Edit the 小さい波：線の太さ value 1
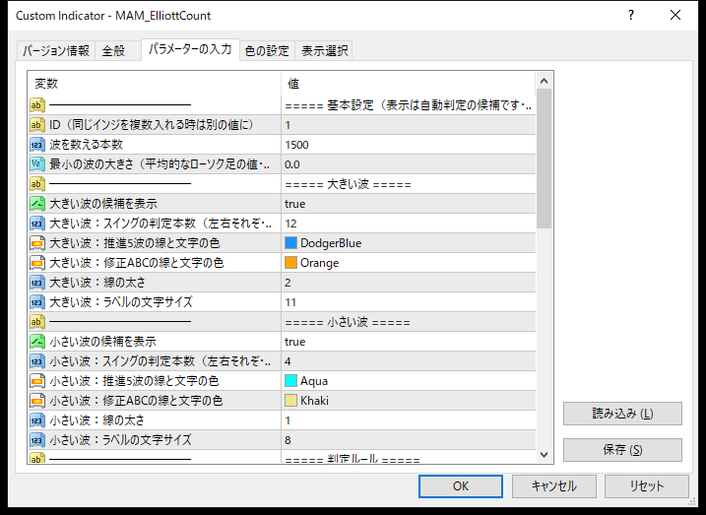This screenshot has height=515, width=706. [409, 420]
